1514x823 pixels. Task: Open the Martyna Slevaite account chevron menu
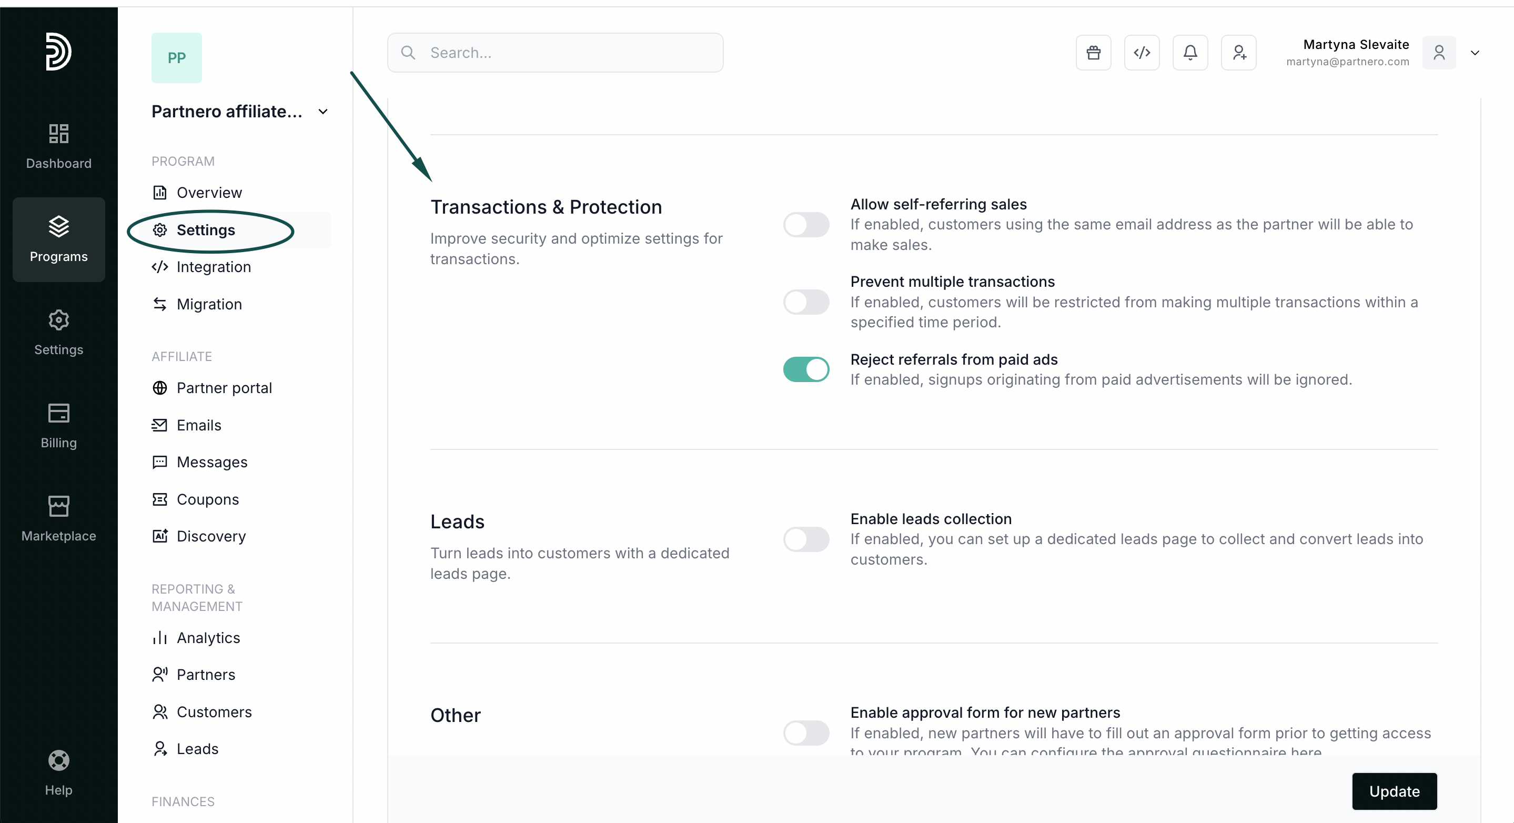(1475, 53)
